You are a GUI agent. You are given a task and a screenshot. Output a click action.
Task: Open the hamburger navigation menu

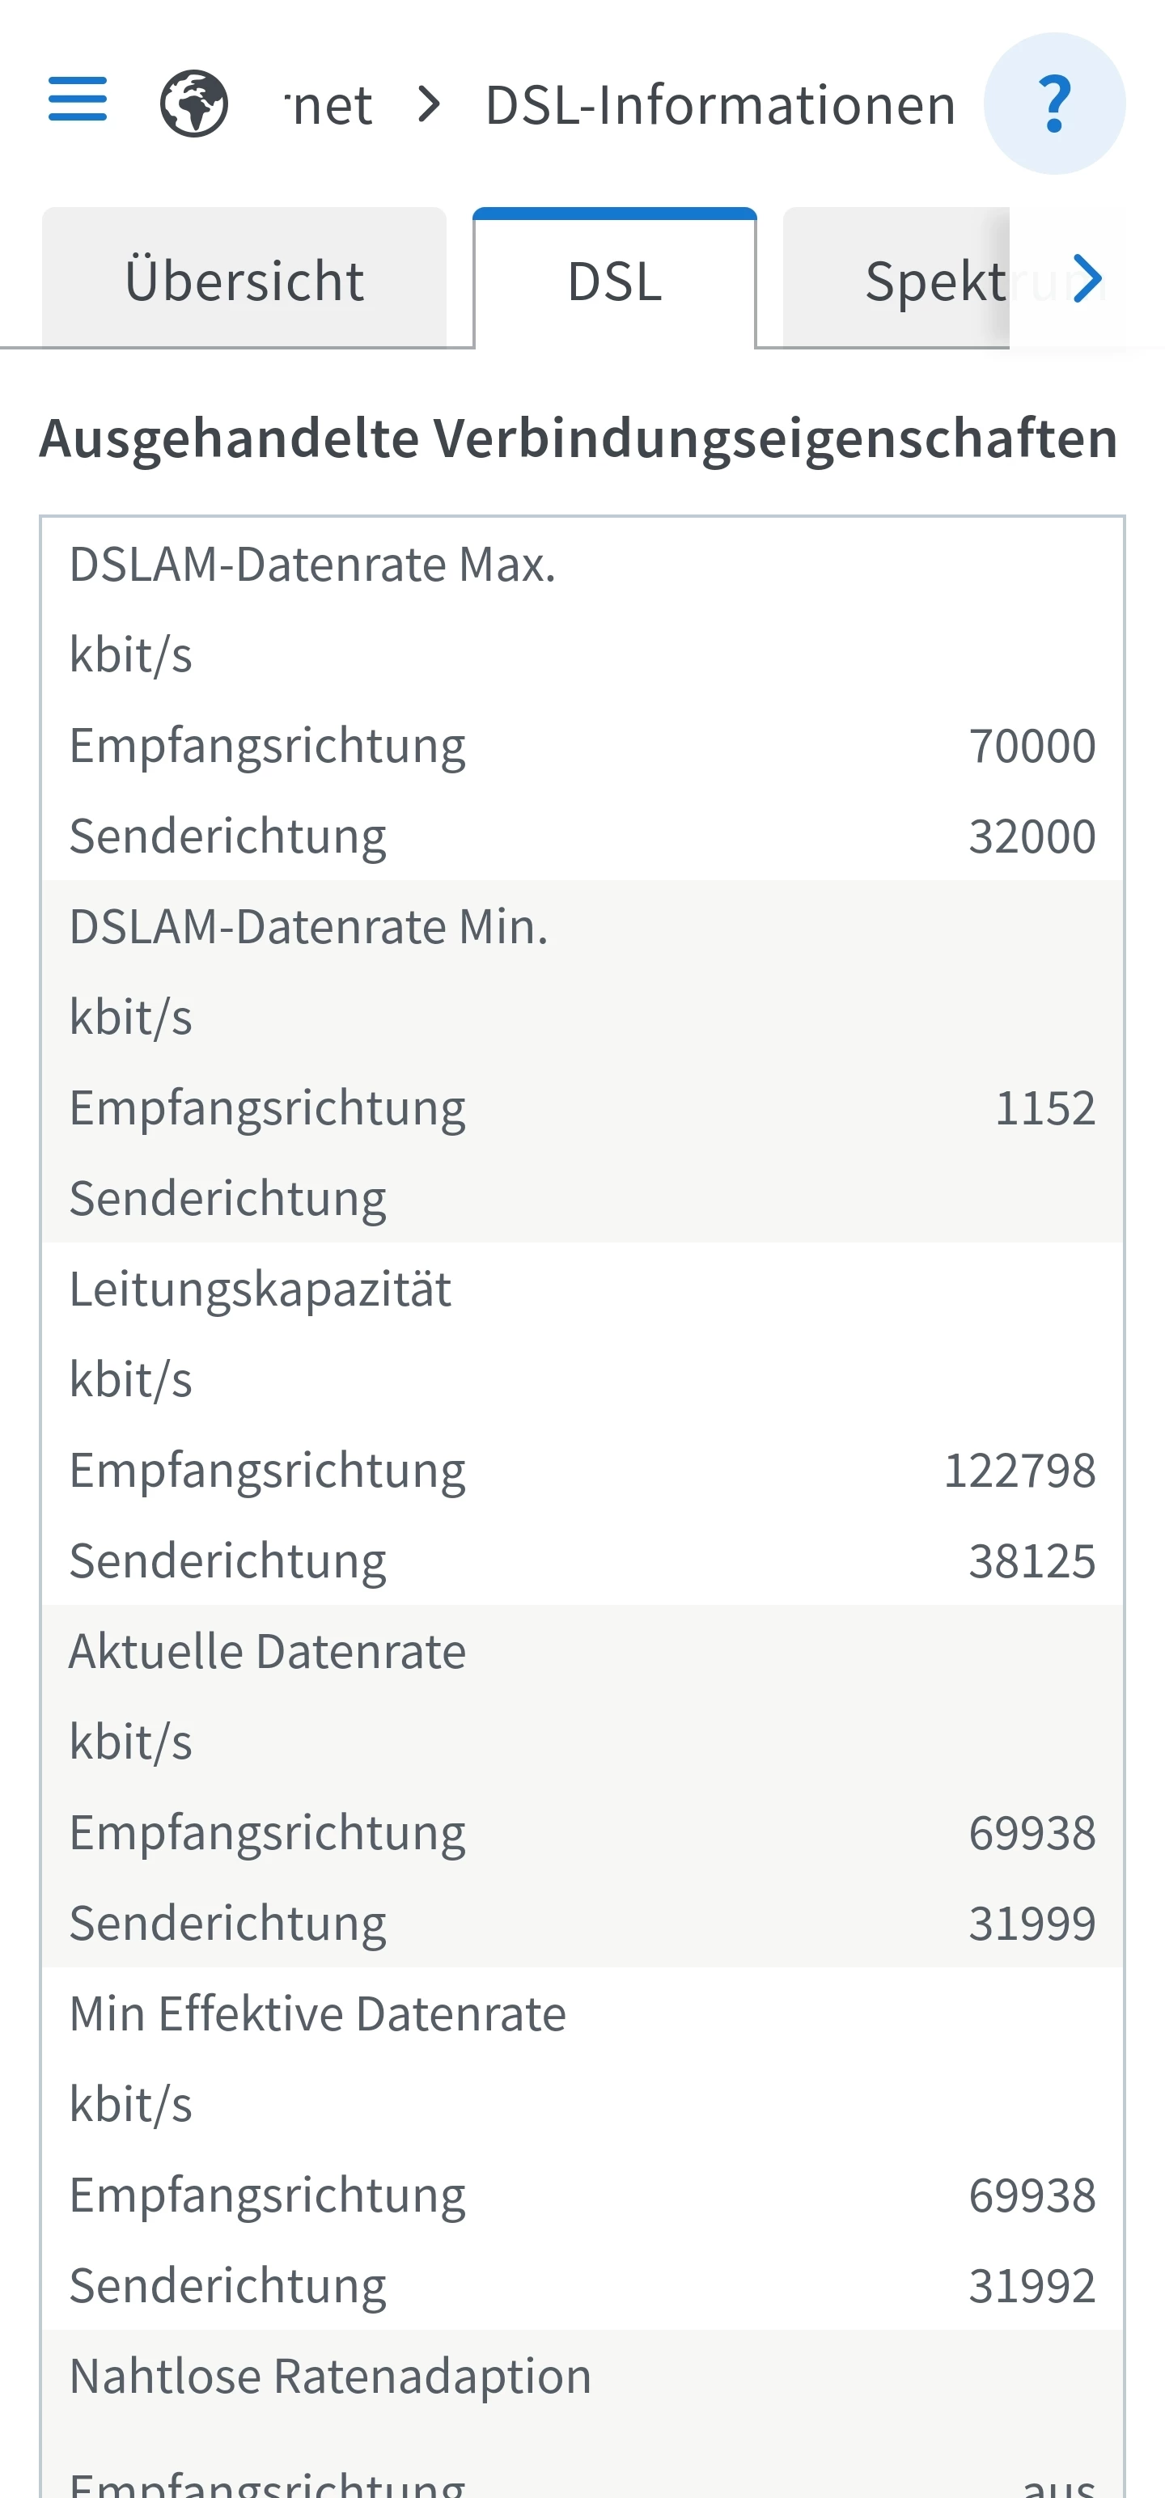coord(78,99)
